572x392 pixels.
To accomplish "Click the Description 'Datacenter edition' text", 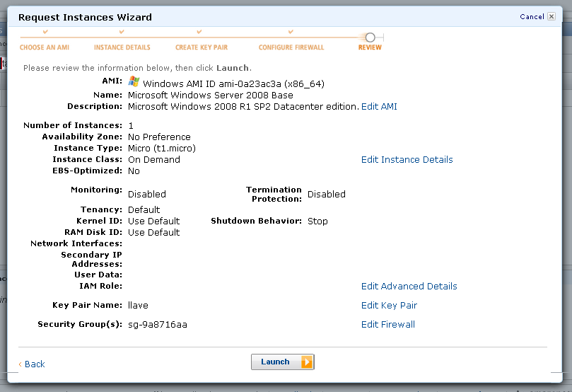I will 316,106.
